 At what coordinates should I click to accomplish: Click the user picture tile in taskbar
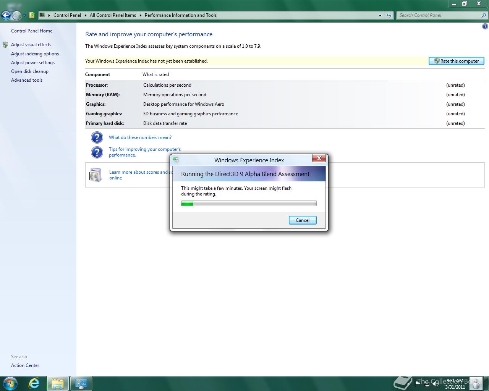point(476,383)
